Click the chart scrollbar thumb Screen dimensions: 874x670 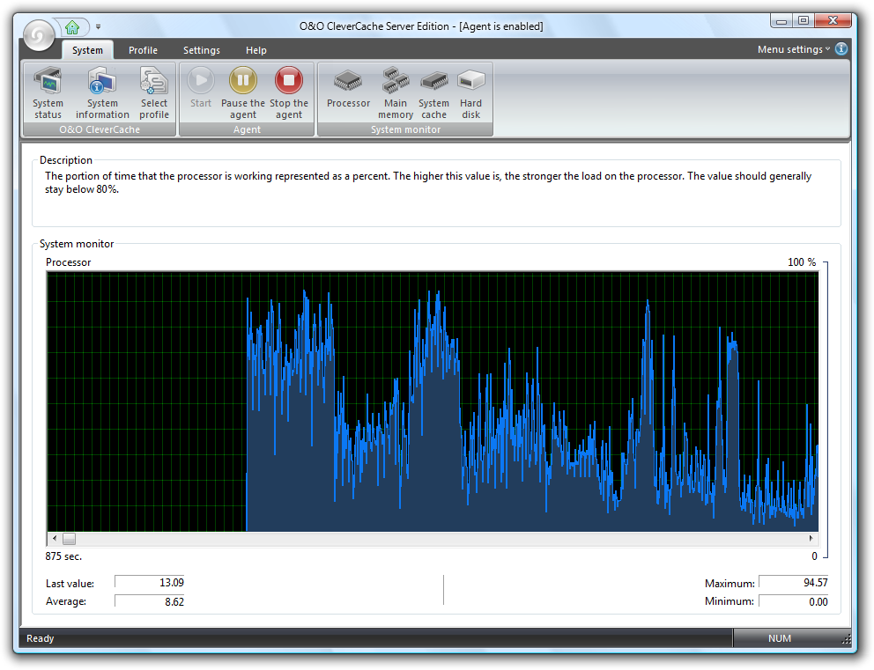69,539
